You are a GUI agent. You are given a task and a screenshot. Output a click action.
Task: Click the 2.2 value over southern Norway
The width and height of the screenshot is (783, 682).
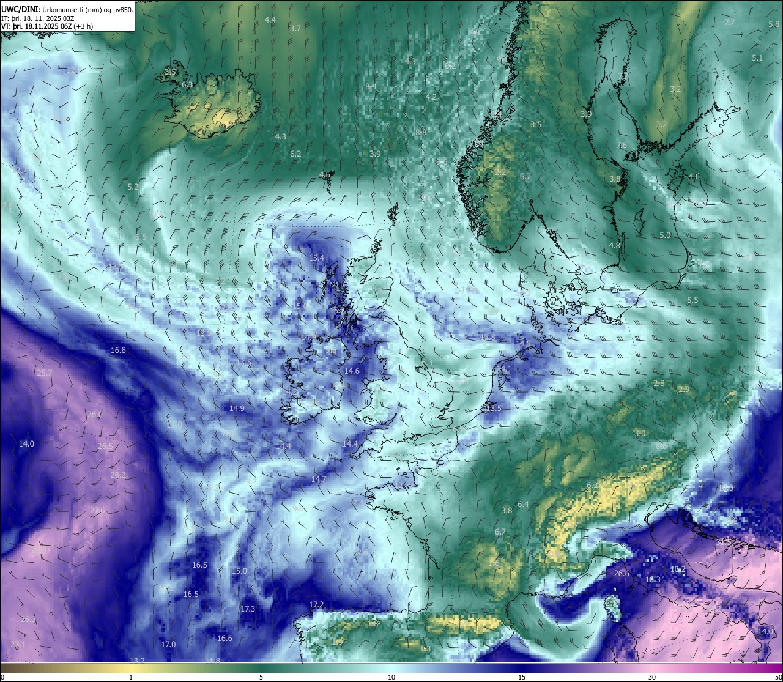[500, 172]
